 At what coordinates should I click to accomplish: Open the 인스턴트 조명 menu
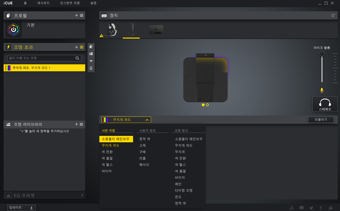[x=70, y=3]
